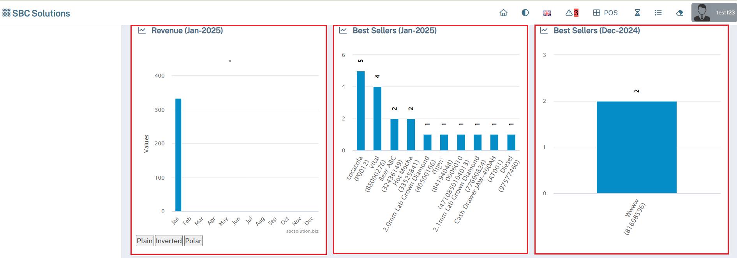Click the hourglass icon
Viewport: 737px width, 258px height.
[x=637, y=13]
